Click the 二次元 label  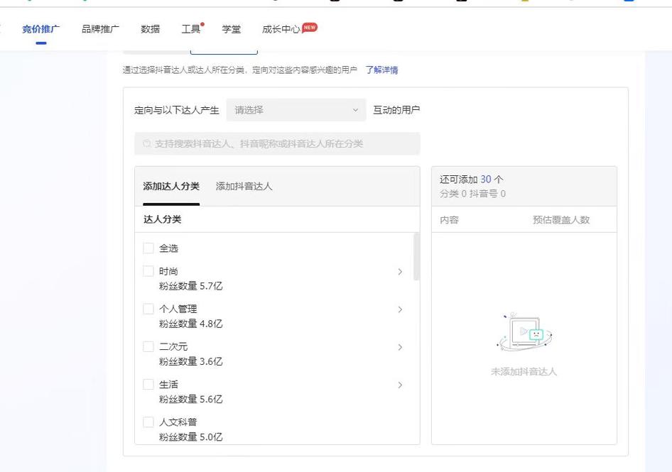coord(173,346)
